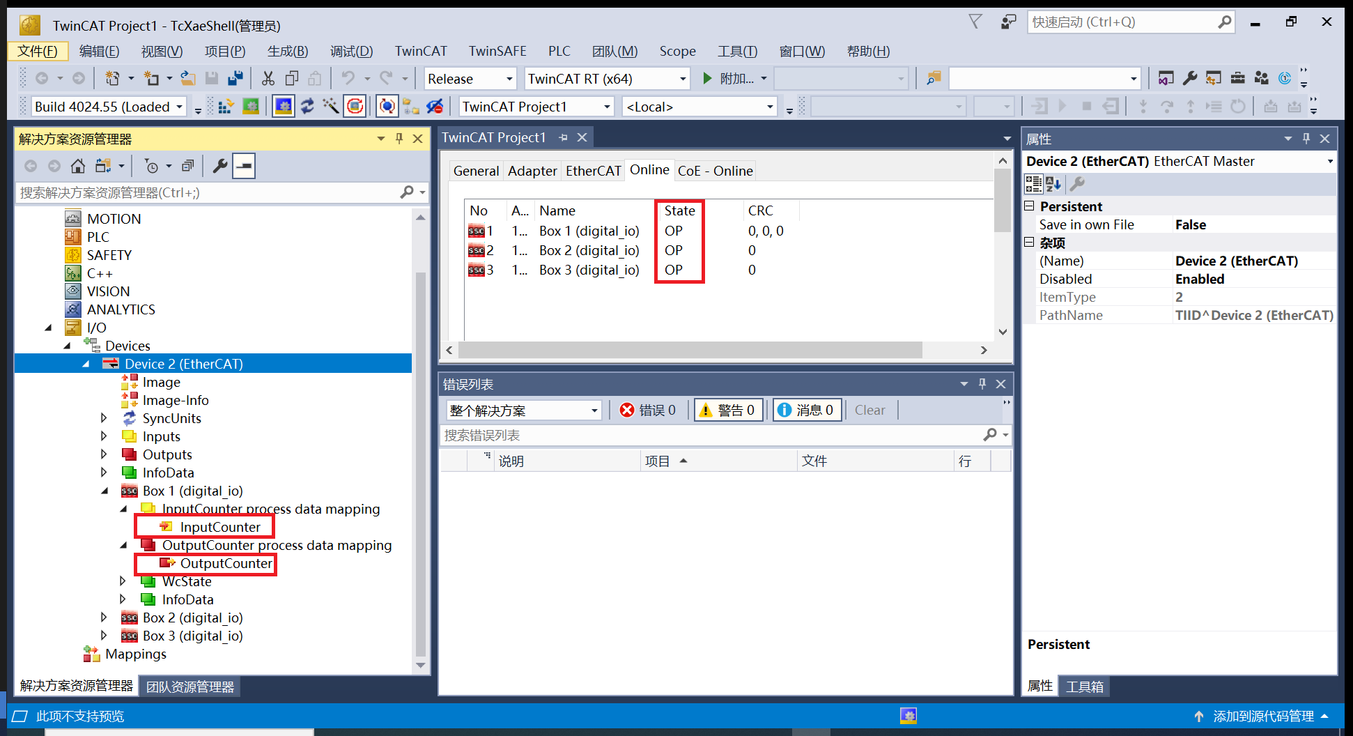Pin the 解决方案资源管理器 panel
1353x736 pixels.
pyautogui.click(x=399, y=139)
